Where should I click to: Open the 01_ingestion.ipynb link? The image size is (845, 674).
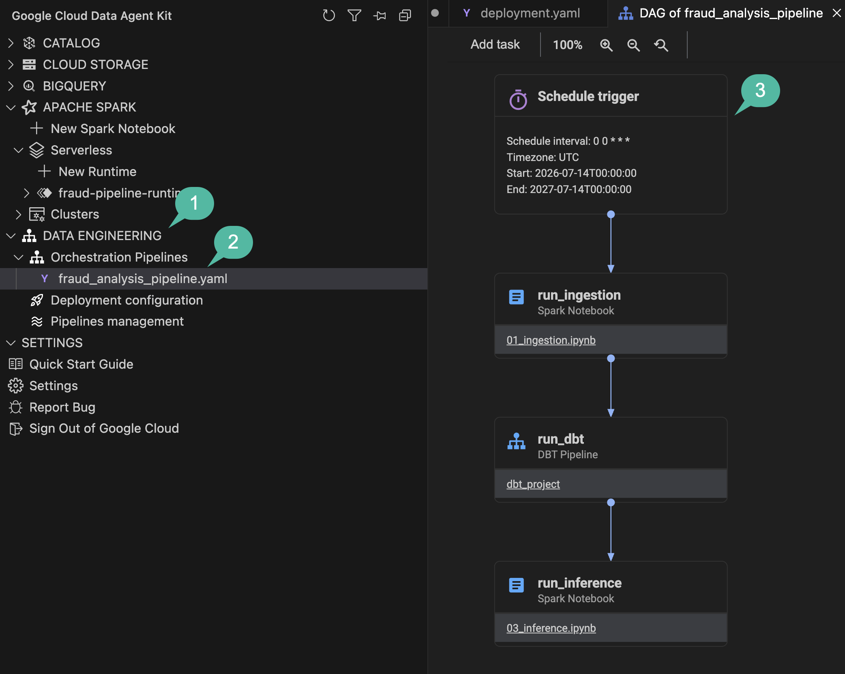click(x=551, y=340)
